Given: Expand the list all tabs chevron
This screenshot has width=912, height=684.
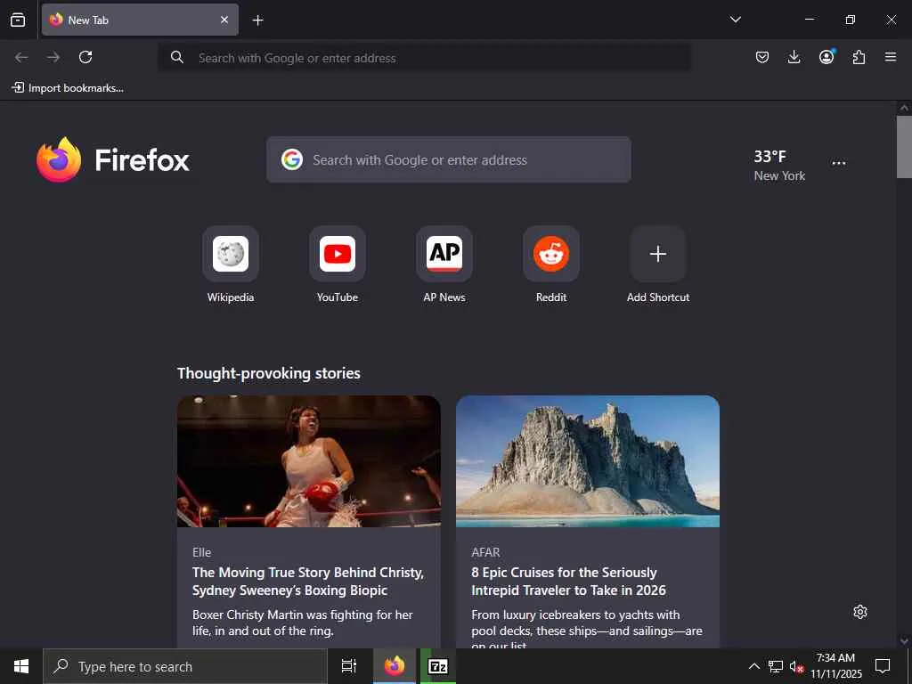Looking at the screenshot, I should (x=735, y=20).
